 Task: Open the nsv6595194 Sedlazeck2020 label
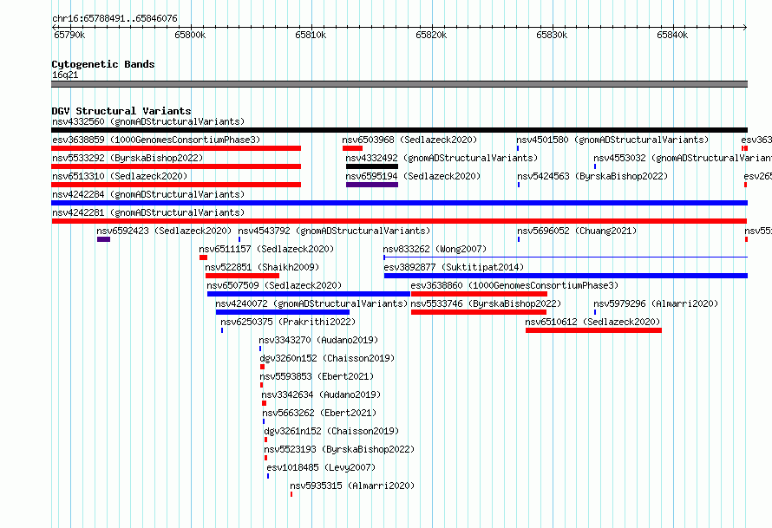(x=413, y=176)
